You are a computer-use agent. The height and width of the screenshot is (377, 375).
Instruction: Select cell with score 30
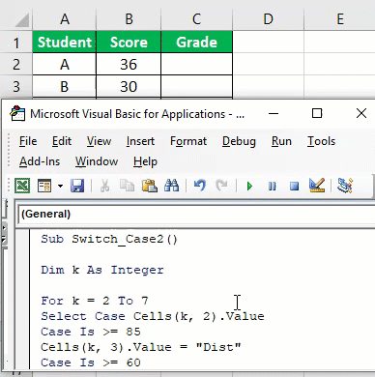tap(129, 86)
